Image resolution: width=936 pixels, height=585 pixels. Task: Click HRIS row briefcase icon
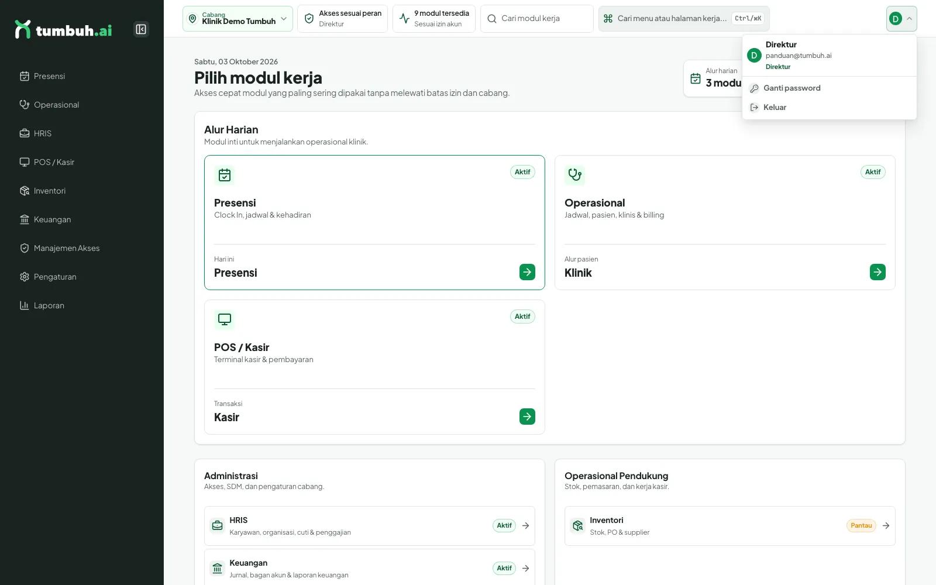pos(218,526)
